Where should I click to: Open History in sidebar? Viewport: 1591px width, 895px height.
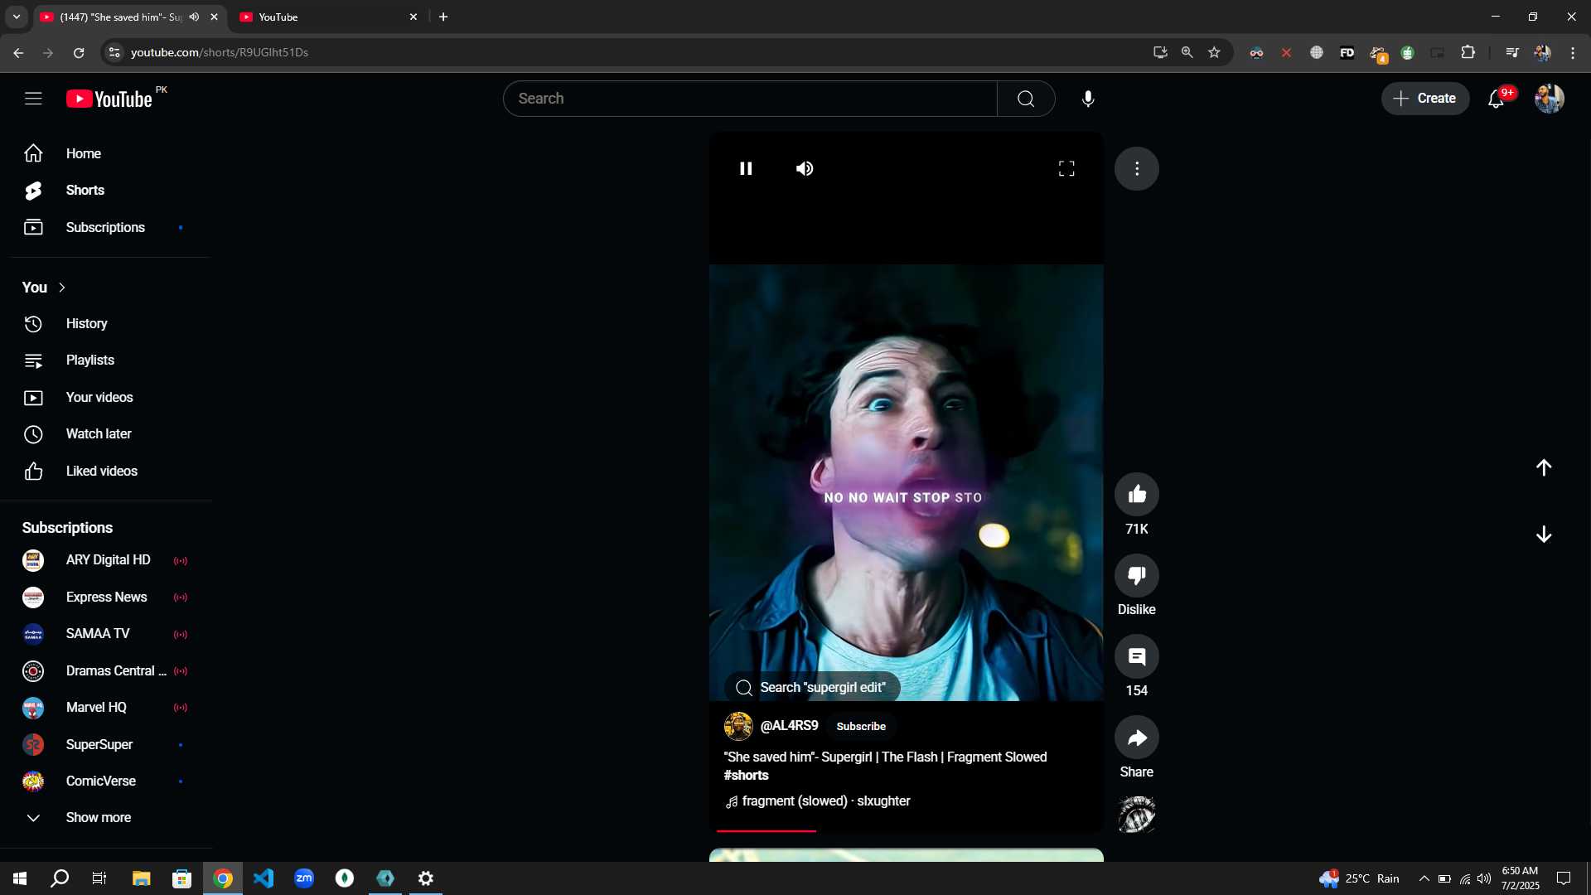[106, 324]
